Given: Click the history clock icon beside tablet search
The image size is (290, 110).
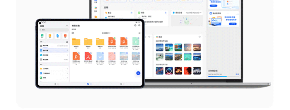Looking at the screenshot, I should click(x=135, y=25).
